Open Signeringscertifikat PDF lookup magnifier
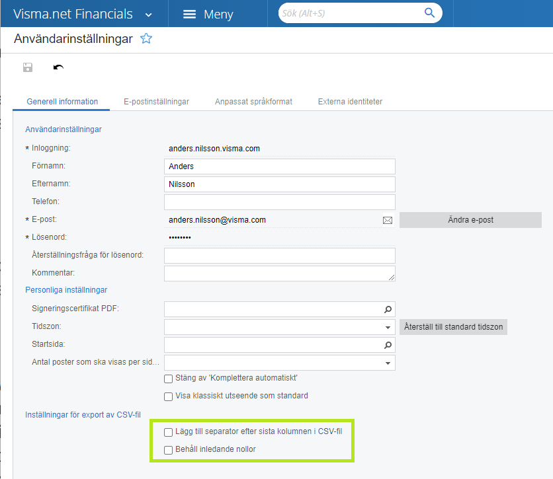 point(388,309)
